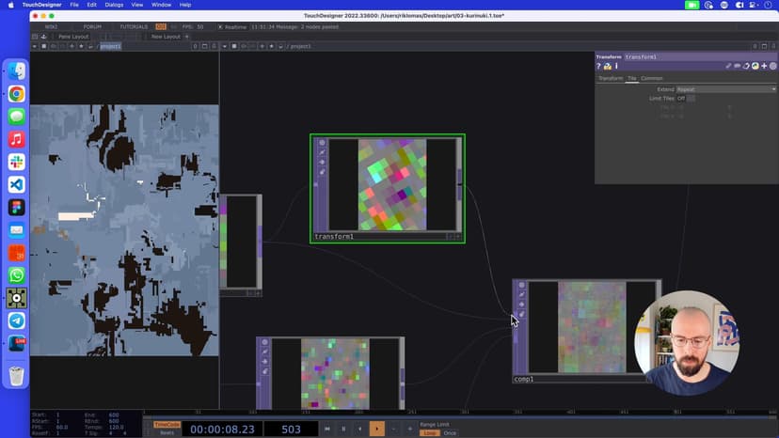The height and width of the screenshot is (438, 779).
Task: Switch to the Common tab
Action: pos(652,78)
